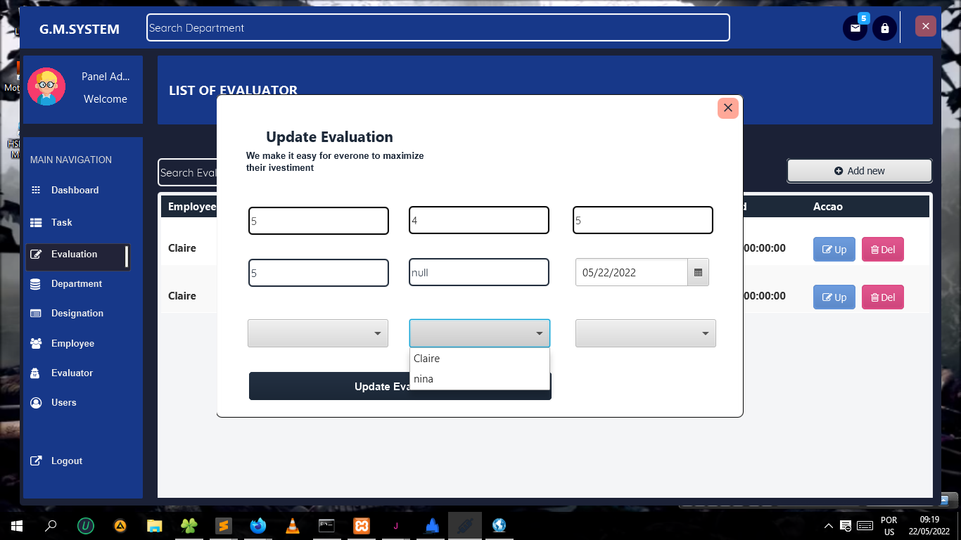Launch VLC media player from the taskbar
This screenshot has height=540, width=961.
(292, 525)
